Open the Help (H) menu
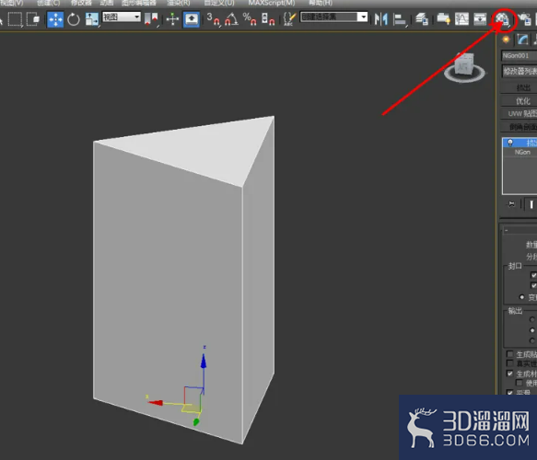The image size is (537, 460). point(321,3)
